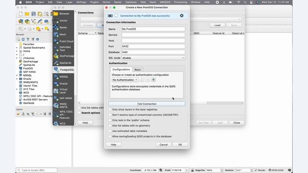Enable 'Only look in the public schema'

coord(110,120)
